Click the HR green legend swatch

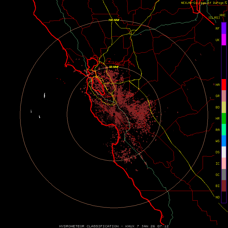(x=224, y=119)
